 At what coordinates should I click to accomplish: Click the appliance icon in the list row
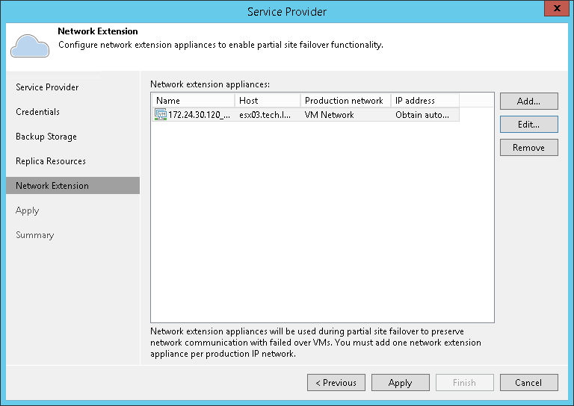pos(160,115)
